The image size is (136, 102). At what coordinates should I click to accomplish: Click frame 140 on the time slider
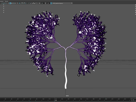[x=68, y=99]
